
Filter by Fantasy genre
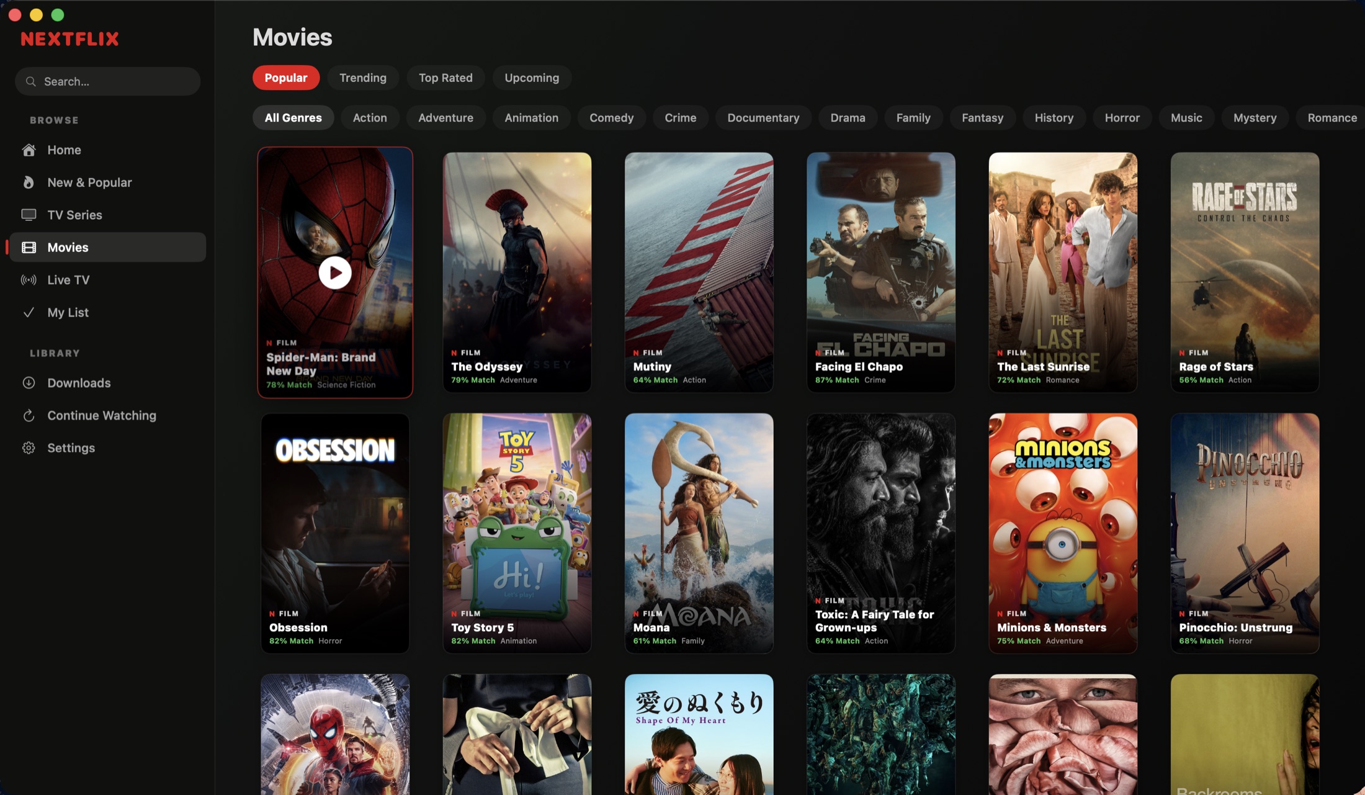tap(982, 117)
